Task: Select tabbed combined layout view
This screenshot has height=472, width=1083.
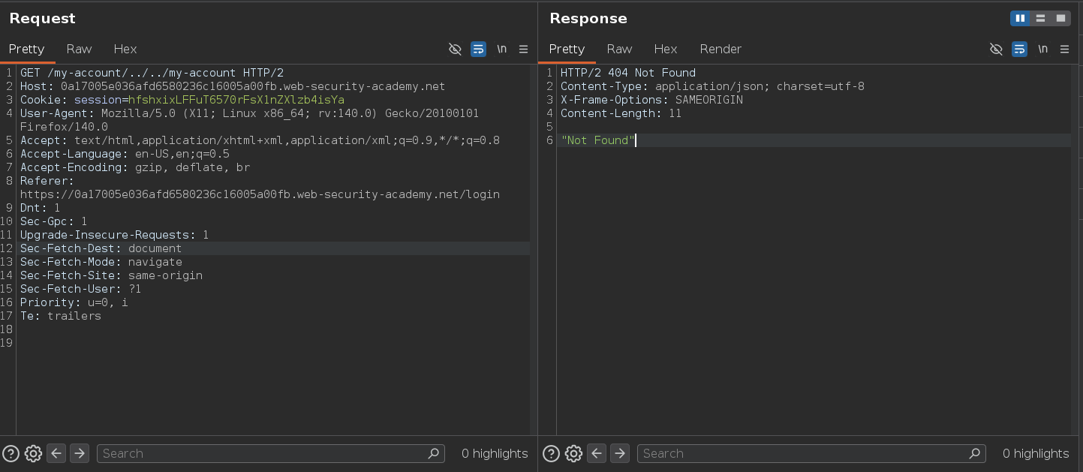Action: (1060, 18)
